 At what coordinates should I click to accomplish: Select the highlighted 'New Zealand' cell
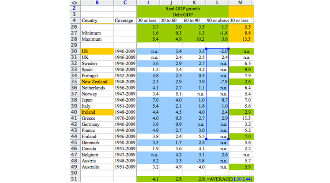point(97,82)
